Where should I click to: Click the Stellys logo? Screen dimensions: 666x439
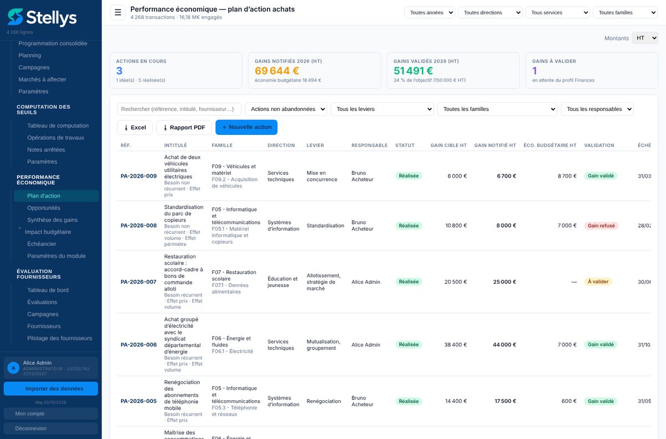coord(42,18)
